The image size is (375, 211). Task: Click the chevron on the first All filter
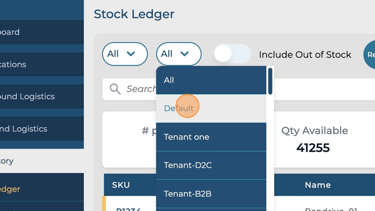[x=131, y=54]
